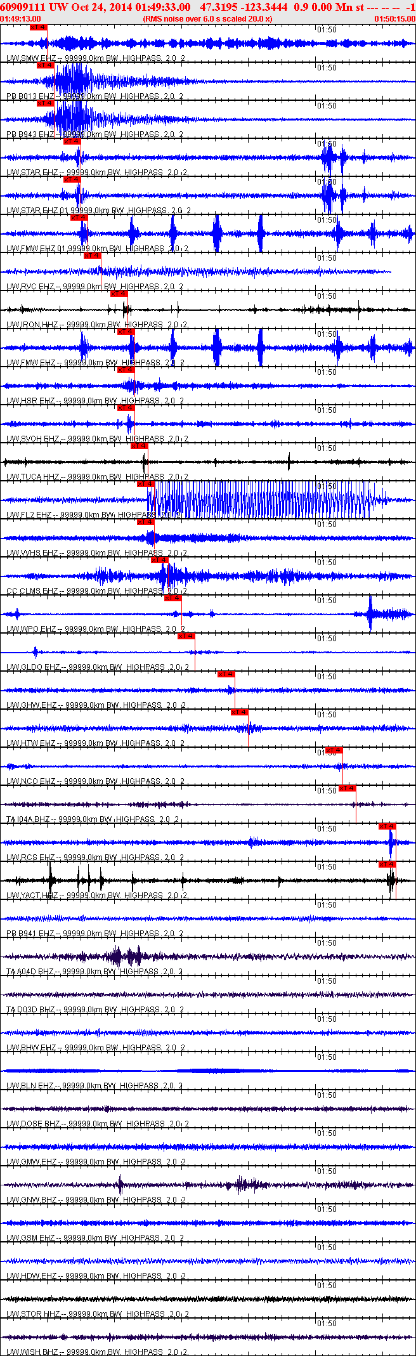Screen dimensions: 416x1356
Task: Select the pick flag on UW.IRON HHZ trace
Action: click(x=119, y=294)
